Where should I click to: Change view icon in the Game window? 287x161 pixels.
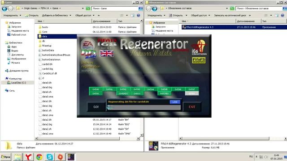122,15
